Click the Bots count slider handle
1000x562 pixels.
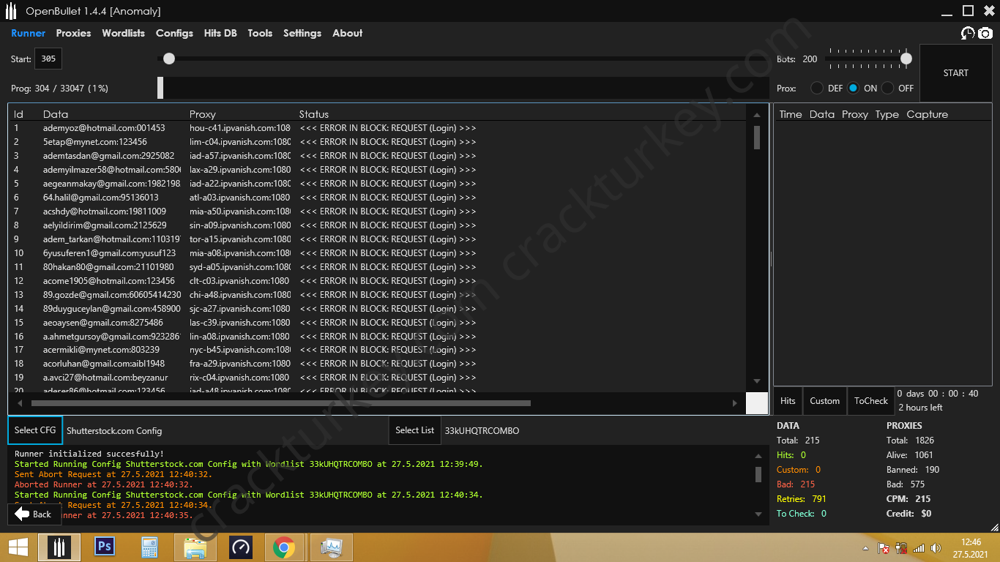pyautogui.click(x=906, y=59)
